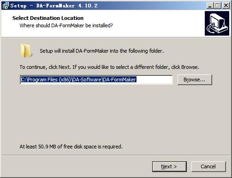
Task: Close the DA-FormMaker Setup window
Action: pos(226,6)
